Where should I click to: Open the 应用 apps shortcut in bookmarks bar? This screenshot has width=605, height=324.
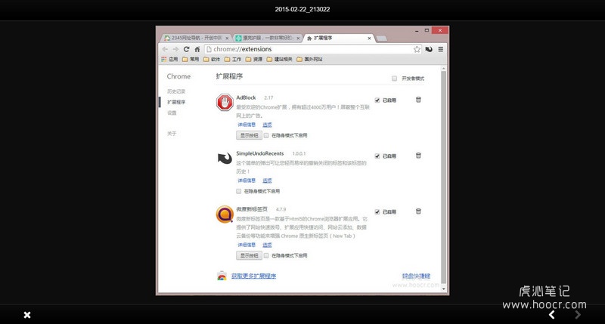(x=169, y=60)
